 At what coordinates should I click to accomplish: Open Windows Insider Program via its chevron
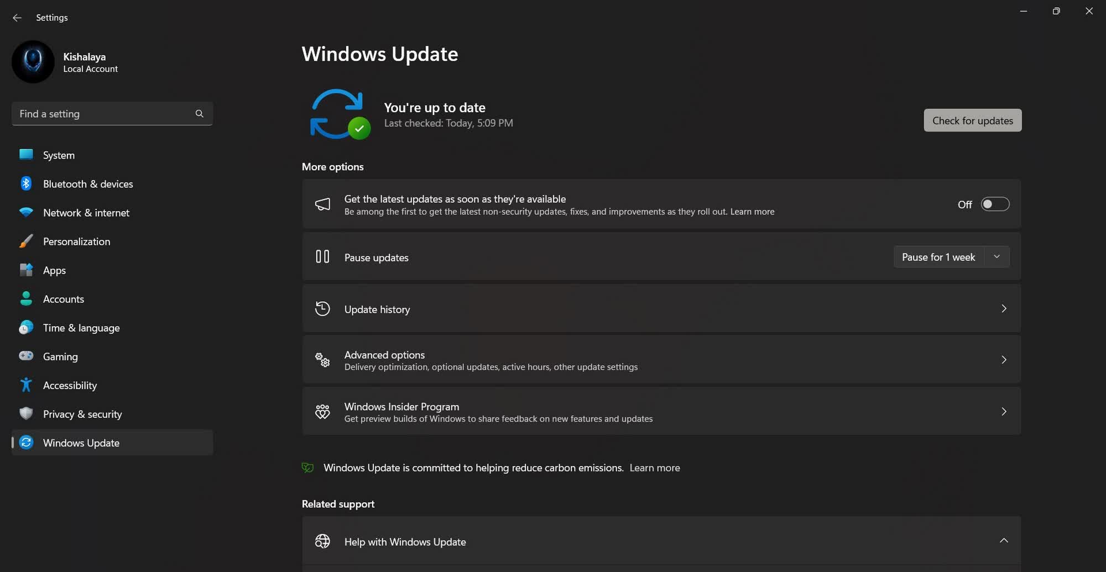(x=1004, y=411)
